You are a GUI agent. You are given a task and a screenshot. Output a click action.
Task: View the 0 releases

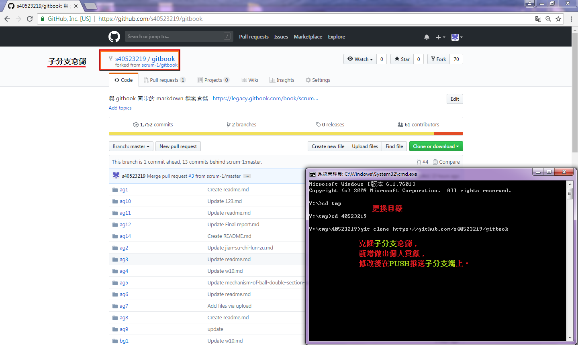(330, 124)
